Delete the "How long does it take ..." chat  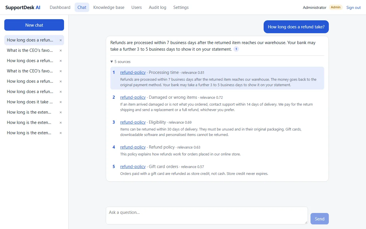point(61,102)
